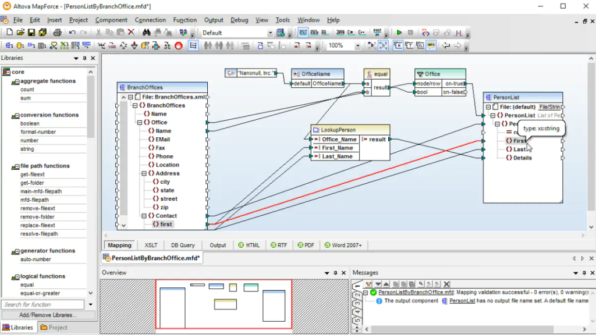
Task: Switch to the Output preview tab
Action: pyautogui.click(x=217, y=245)
